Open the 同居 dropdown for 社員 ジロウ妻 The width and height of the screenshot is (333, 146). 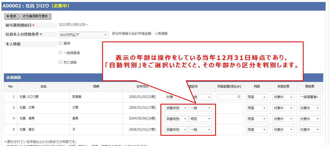(257, 97)
